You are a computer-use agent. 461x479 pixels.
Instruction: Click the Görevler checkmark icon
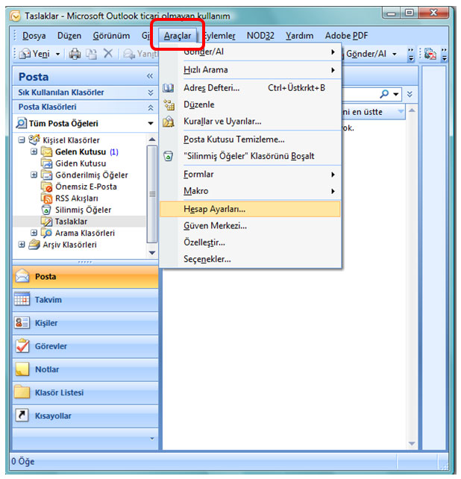(22, 345)
